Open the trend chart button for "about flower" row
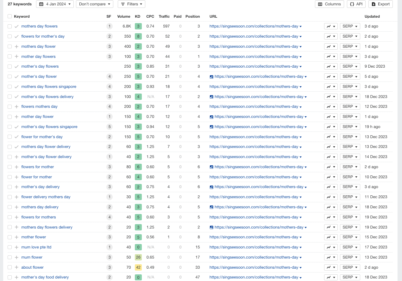This screenshot has height=281, width=402. tap(330, 267)
